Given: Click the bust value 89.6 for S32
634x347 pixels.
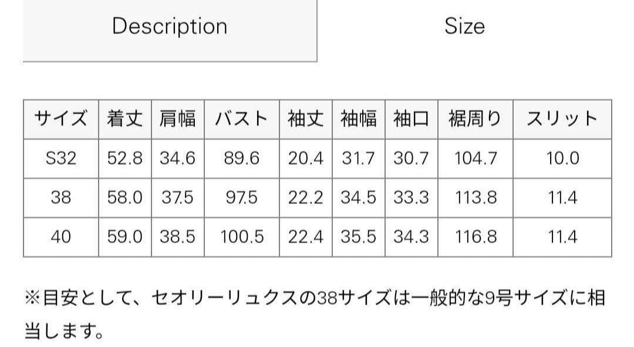Looking at the screenshot, I should click(x=242, y=158).
